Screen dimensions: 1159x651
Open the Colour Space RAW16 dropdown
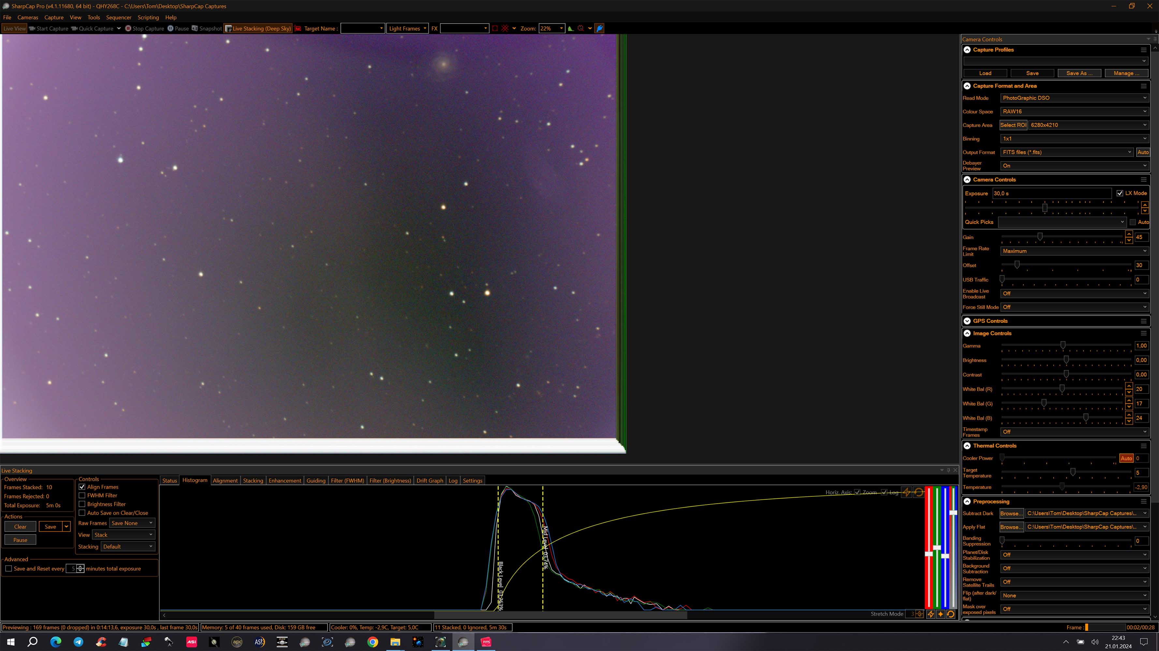point(1074,111)
